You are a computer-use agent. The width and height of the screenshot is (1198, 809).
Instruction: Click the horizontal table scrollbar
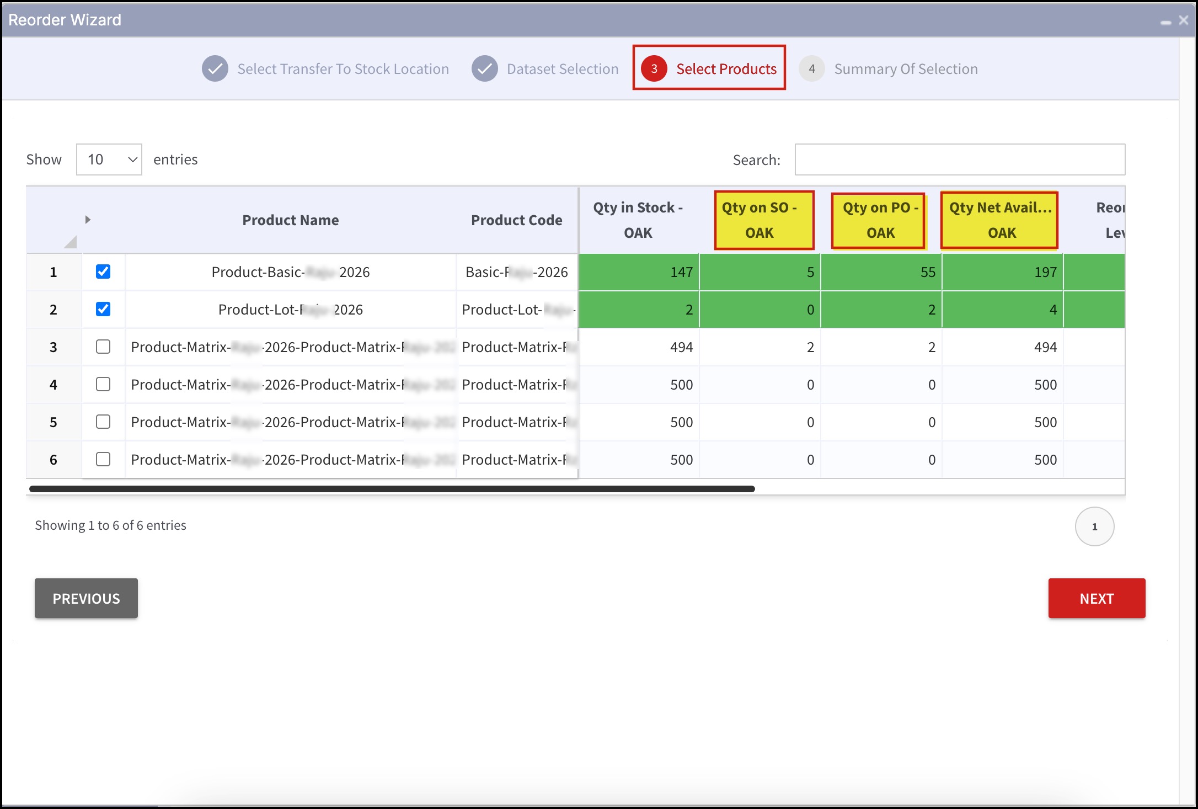(x=392, y=489)
